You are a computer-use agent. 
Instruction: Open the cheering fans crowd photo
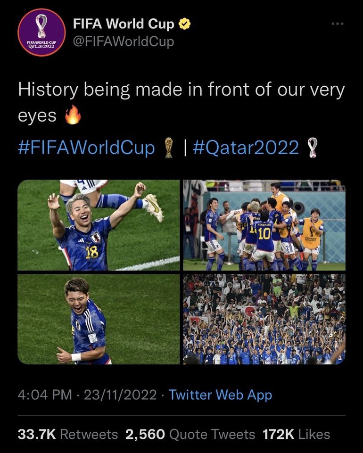coord(264,319)
